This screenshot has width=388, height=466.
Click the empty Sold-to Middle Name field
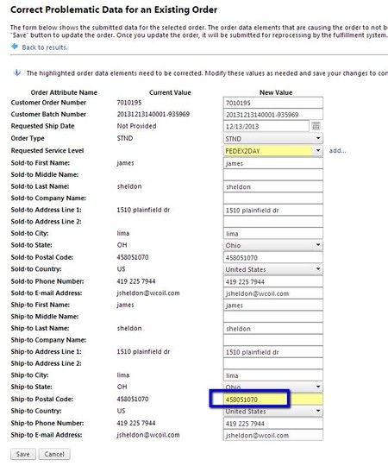point(272,174)
